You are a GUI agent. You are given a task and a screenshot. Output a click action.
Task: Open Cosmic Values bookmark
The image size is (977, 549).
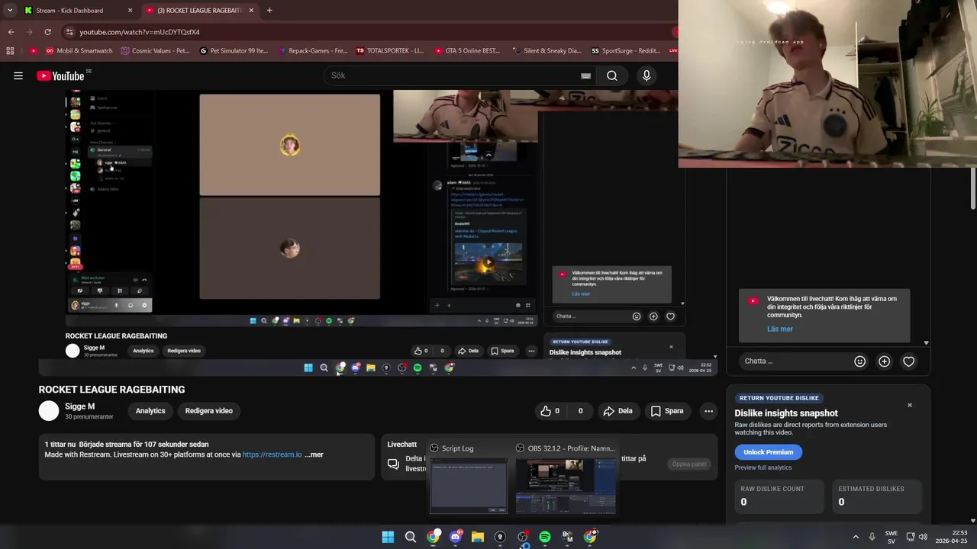point(155,51)
